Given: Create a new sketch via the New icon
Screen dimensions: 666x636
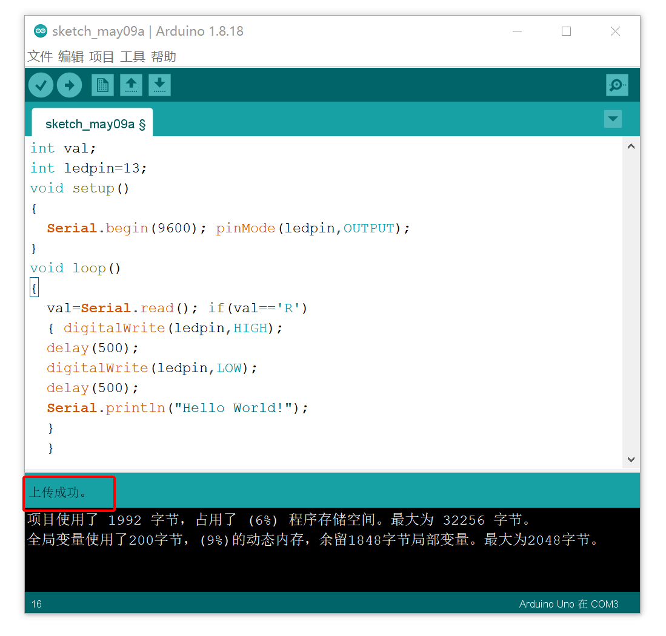Looking at the screenshot, I should 102,85.
